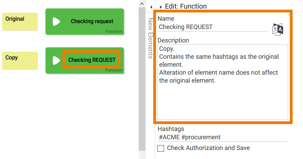Viewport: 303px width, 159px height.
Task: Open the New Elements vertical tab
Action: point(150,38)
